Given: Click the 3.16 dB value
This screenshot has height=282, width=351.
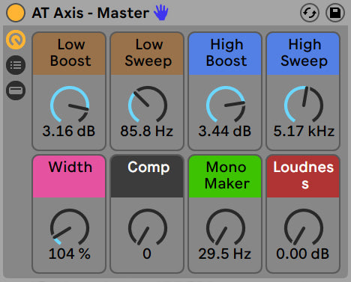Looking at the screenshot, I should [69, 131].
